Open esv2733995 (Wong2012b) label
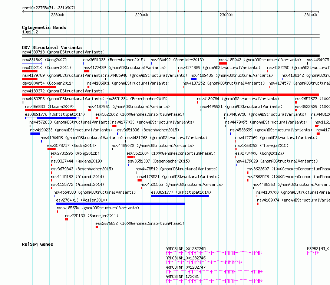 click(75, 153)
